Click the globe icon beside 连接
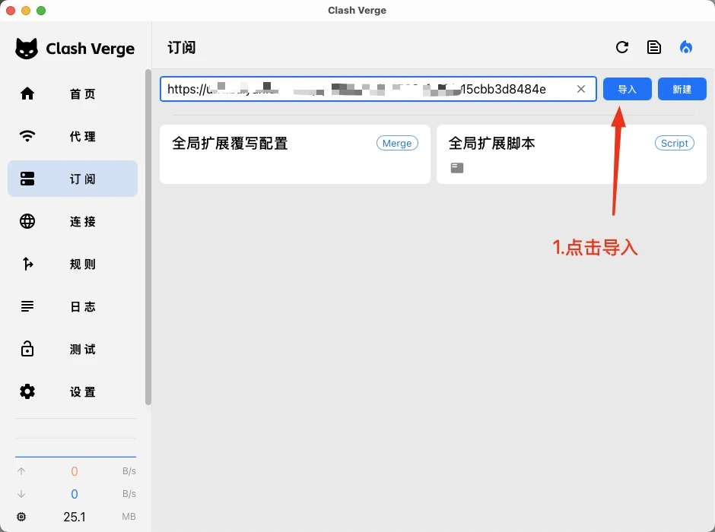This screenshot has height=532, width=715. tap(27, 221)
